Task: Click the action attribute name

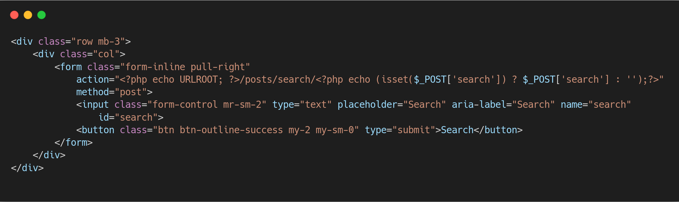Action: pos(93,79)
